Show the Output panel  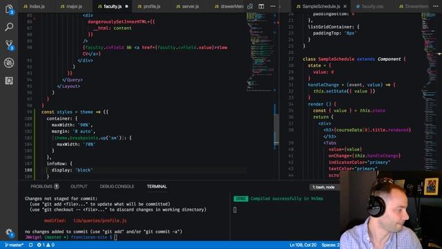pos(79,187)
